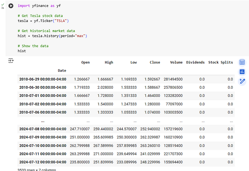Viewport: 249px width, 171px height.
Task: Click the Stock Splits column header
Action: pos(221,62)
